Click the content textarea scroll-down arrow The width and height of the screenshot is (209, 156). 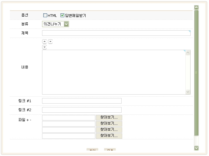188,92
